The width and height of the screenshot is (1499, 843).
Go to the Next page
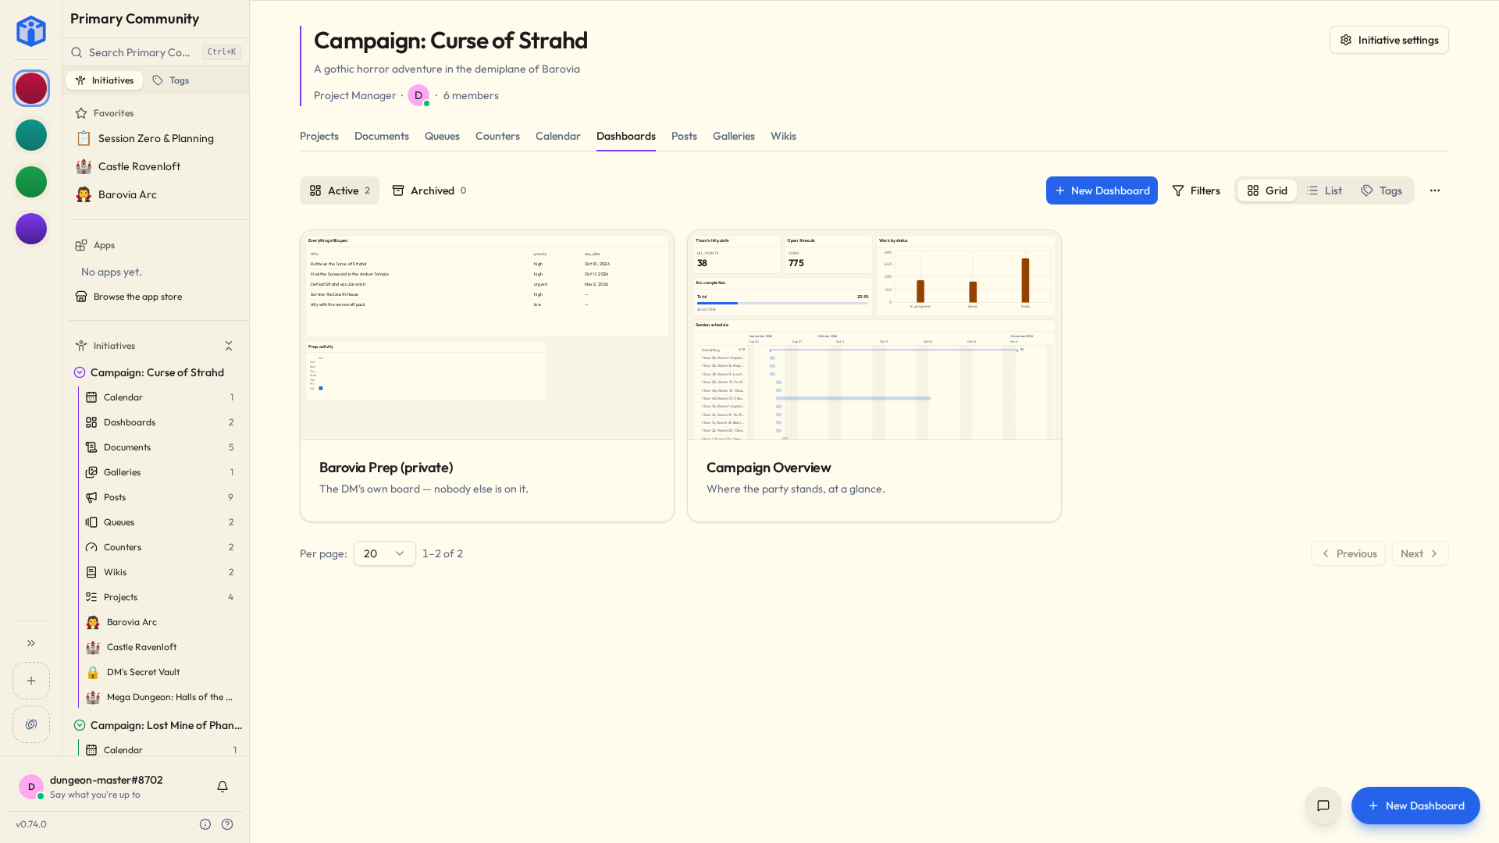click(1420, 553)
